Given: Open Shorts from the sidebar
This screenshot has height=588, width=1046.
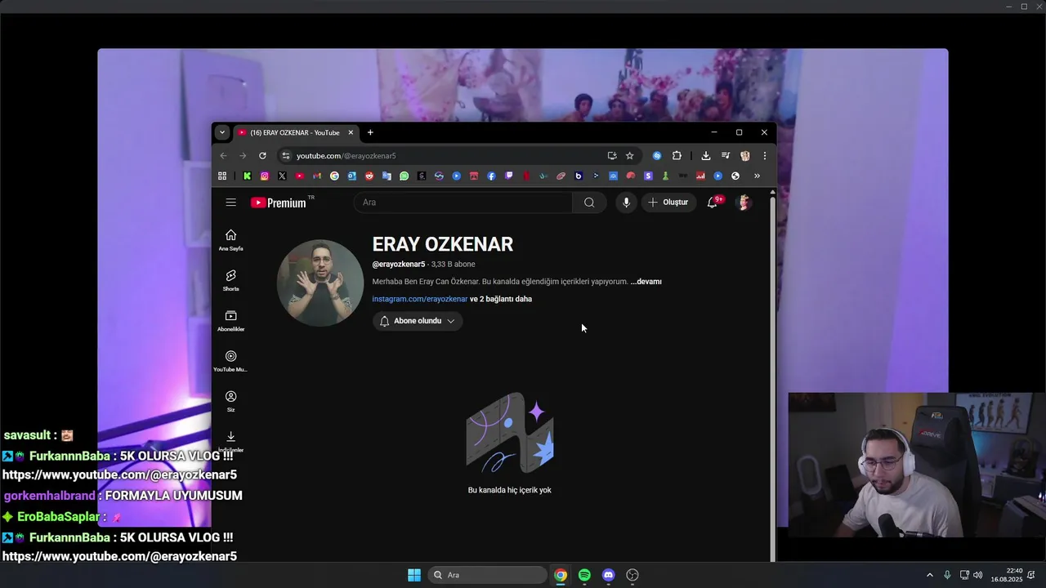Looking at the screenshot, I should point(231,280).
